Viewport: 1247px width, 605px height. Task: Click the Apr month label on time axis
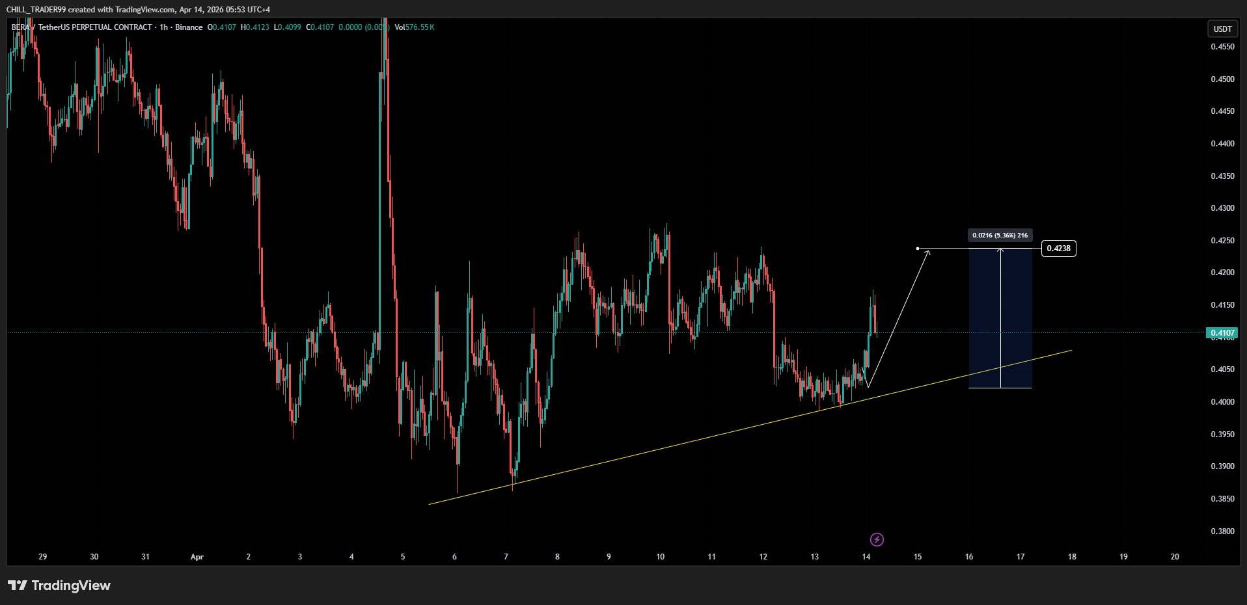(197, 557)
